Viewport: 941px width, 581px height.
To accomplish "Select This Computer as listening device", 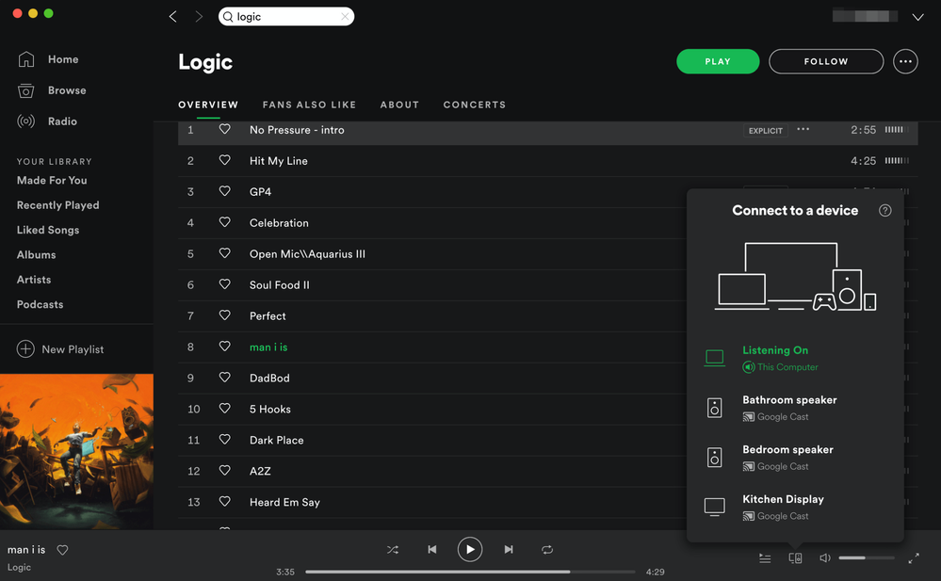I will coord(795,359).
